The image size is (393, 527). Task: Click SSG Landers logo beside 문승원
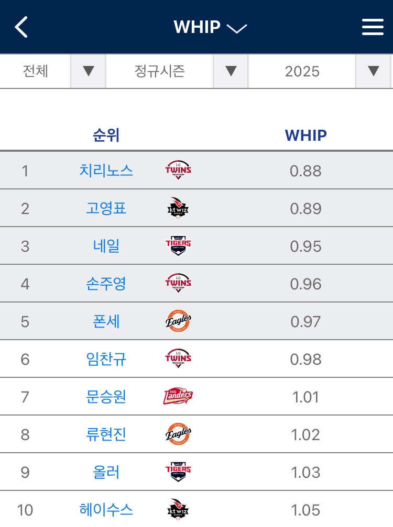178,396
